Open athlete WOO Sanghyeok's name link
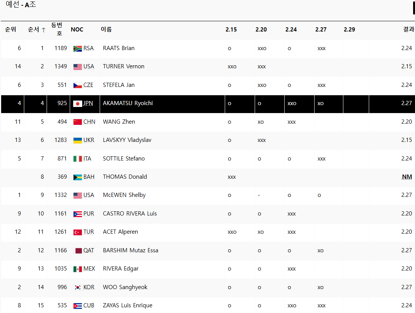The width and height of the screenshot is (415, 313). tap(125, 287)
